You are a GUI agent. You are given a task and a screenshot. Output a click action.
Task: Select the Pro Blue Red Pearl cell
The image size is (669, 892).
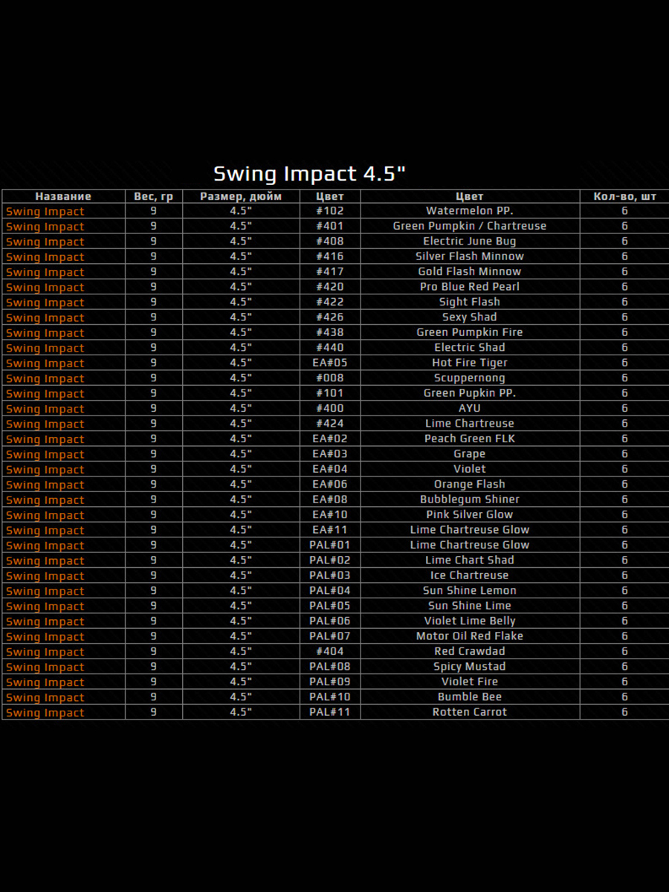[470, 287]
